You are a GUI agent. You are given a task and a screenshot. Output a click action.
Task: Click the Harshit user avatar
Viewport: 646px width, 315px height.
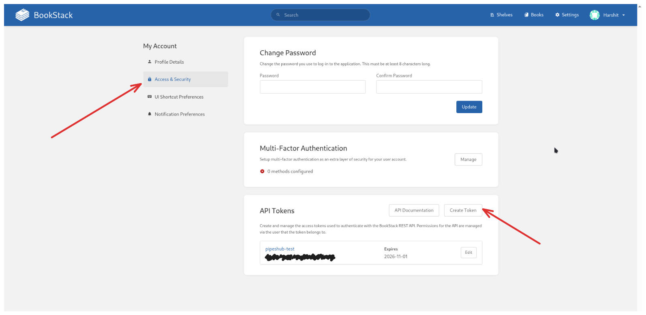595,15
